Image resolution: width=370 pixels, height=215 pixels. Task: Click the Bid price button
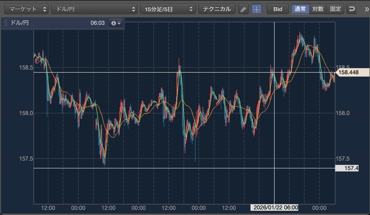tap(278, 9)
